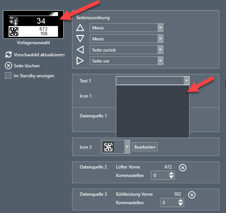Click the left triangle key icon
Screen dimensions: 226x213
point(80,50)
